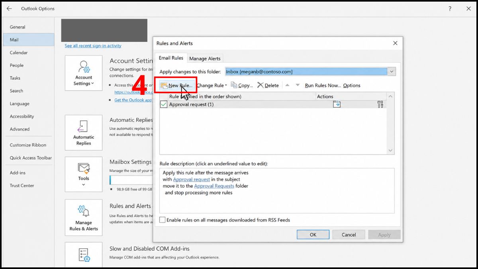Click the Get the Outlook app link
This screenshot has height=269, width=478.
(133, 100)
